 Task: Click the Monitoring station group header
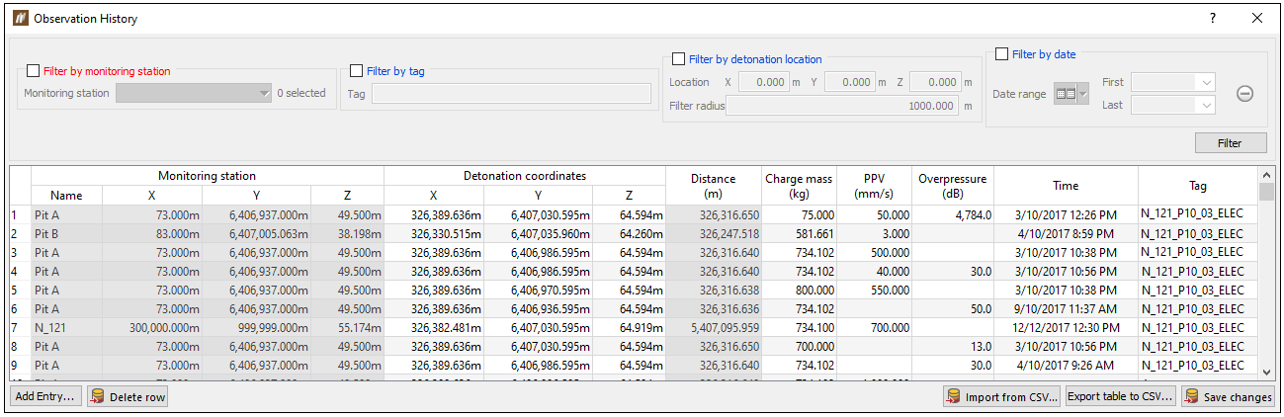[x=208, y=176]
